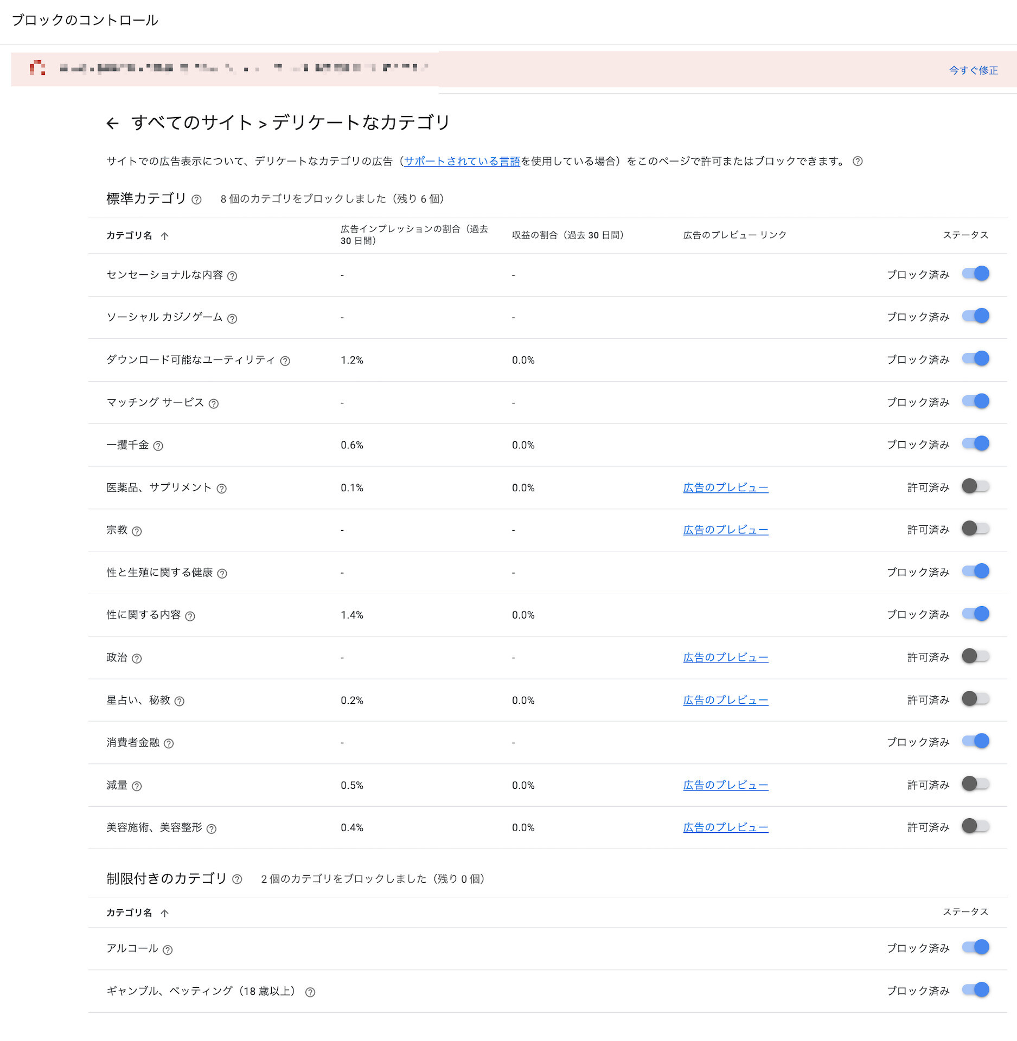Open help icon for 性に関する内容
Viewport: 1017px width, 1041px height.
click(190, 616)
